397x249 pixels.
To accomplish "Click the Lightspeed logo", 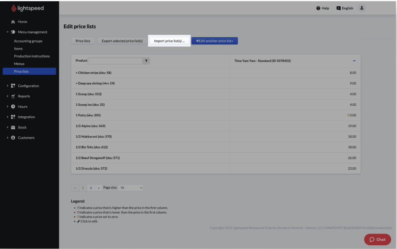I will click(x=27, y=8).
